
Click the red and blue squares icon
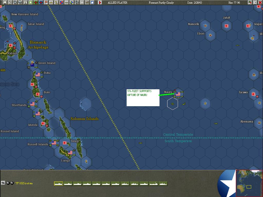61,3
